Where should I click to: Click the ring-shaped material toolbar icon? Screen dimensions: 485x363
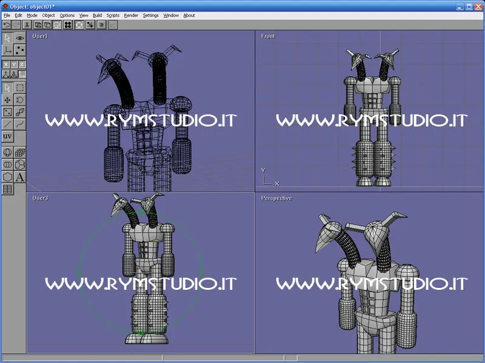(x=79, y=25)
